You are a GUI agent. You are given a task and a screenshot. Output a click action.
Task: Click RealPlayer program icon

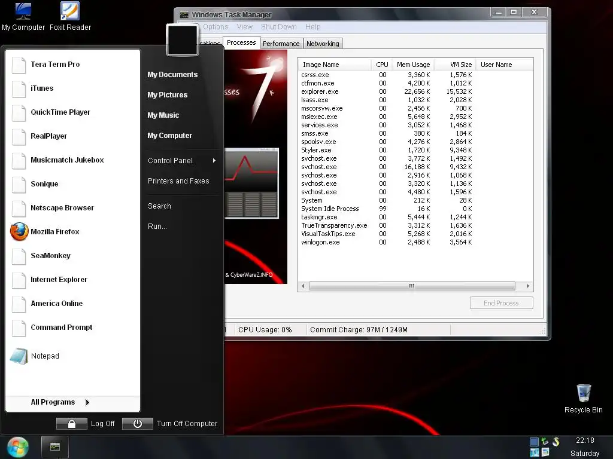19,136
